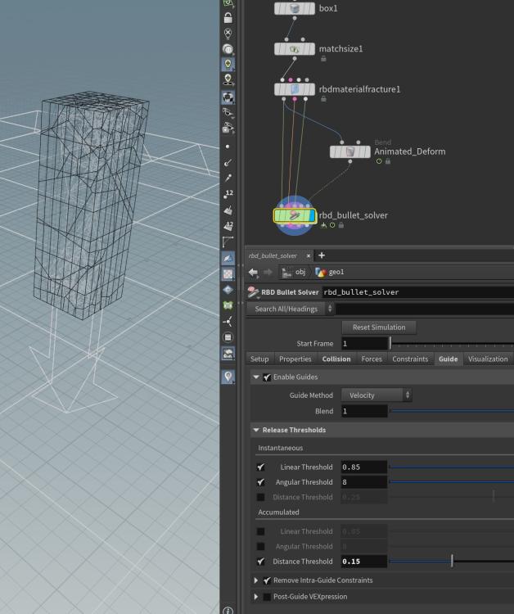
Task: Toggle display point numbers 12 icon
Action: [x=228, y=194]
